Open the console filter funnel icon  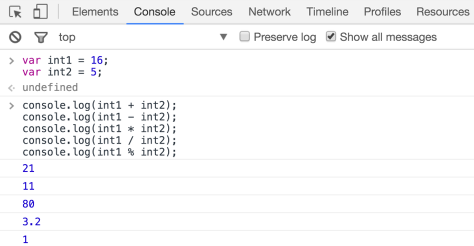(41, 37)
